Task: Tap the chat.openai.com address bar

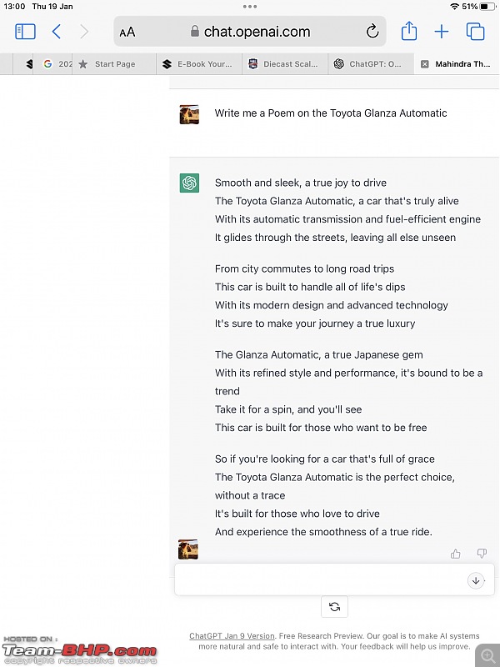Action: coord(250,32)
